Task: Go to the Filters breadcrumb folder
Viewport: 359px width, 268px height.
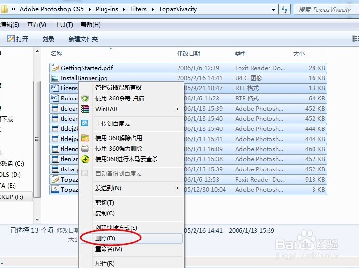Action: coord(138,9)
